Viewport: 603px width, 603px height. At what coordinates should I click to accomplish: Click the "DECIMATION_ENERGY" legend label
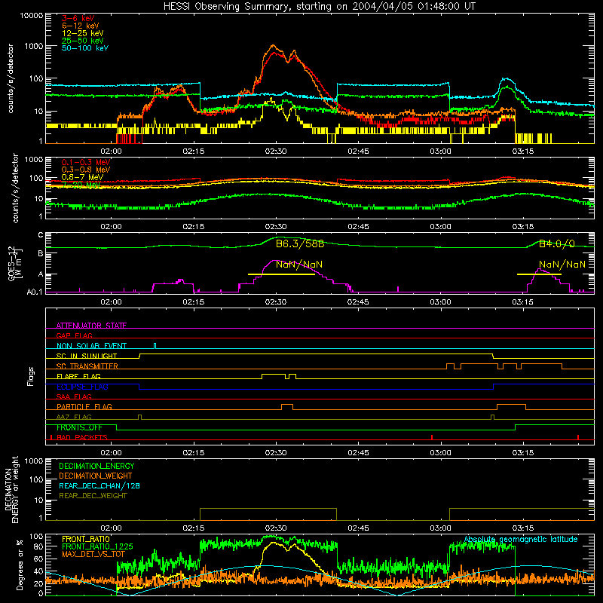click(97, 466)
